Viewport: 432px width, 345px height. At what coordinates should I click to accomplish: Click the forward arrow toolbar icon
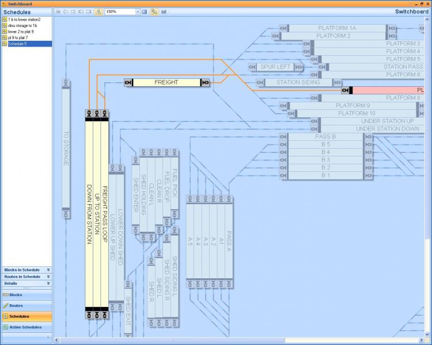(73, 11)
